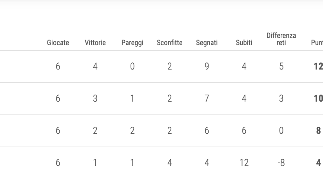This screenshot has height=182, width=323.
Task: Select the 10 points total in second row
Action: [x=318, y=98]
